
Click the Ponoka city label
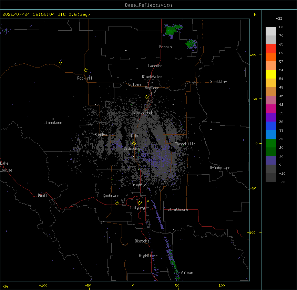click(x=165, y=47)
